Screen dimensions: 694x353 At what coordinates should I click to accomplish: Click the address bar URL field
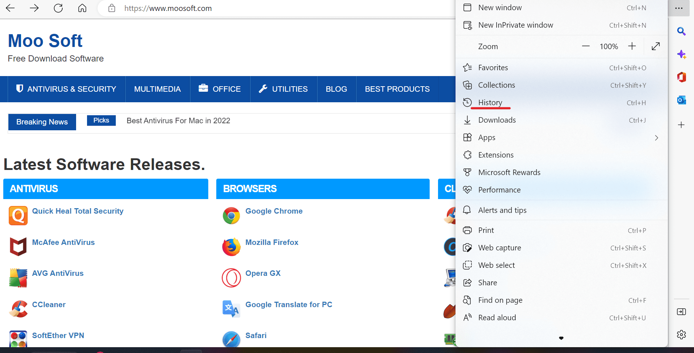[277, 8]
